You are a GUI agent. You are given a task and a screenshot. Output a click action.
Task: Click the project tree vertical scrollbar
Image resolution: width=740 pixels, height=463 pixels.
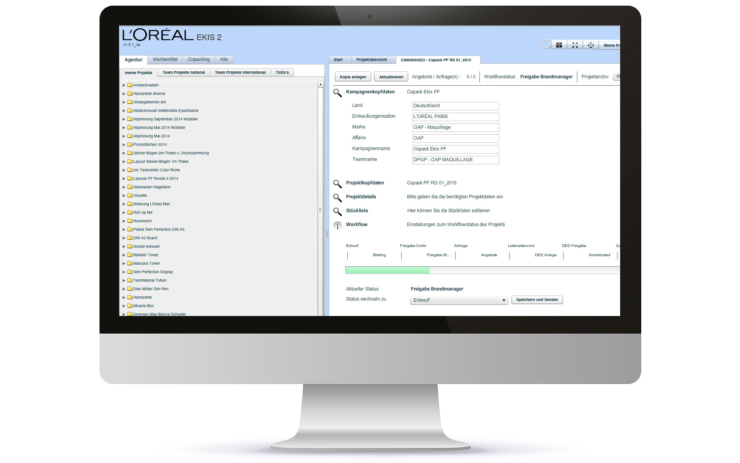[x=320, y=201]
